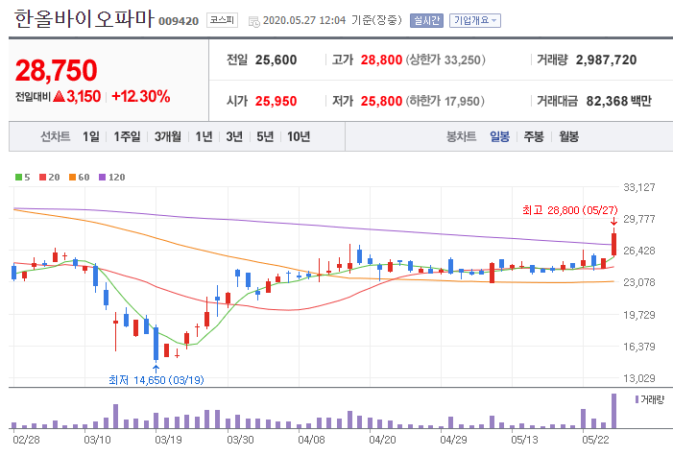Click the red 20-day moving average swatch
Viewport: 673px width, 456px height.
tap(42, 177)
